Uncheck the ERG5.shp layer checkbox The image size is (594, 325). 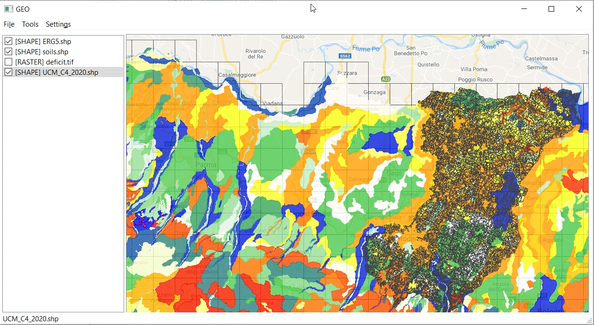[x=8, y=42]
